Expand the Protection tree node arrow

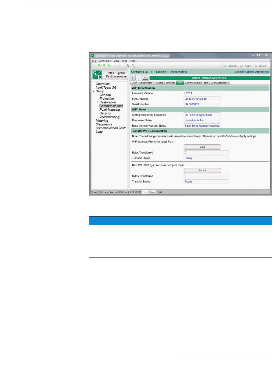point(97,99)
